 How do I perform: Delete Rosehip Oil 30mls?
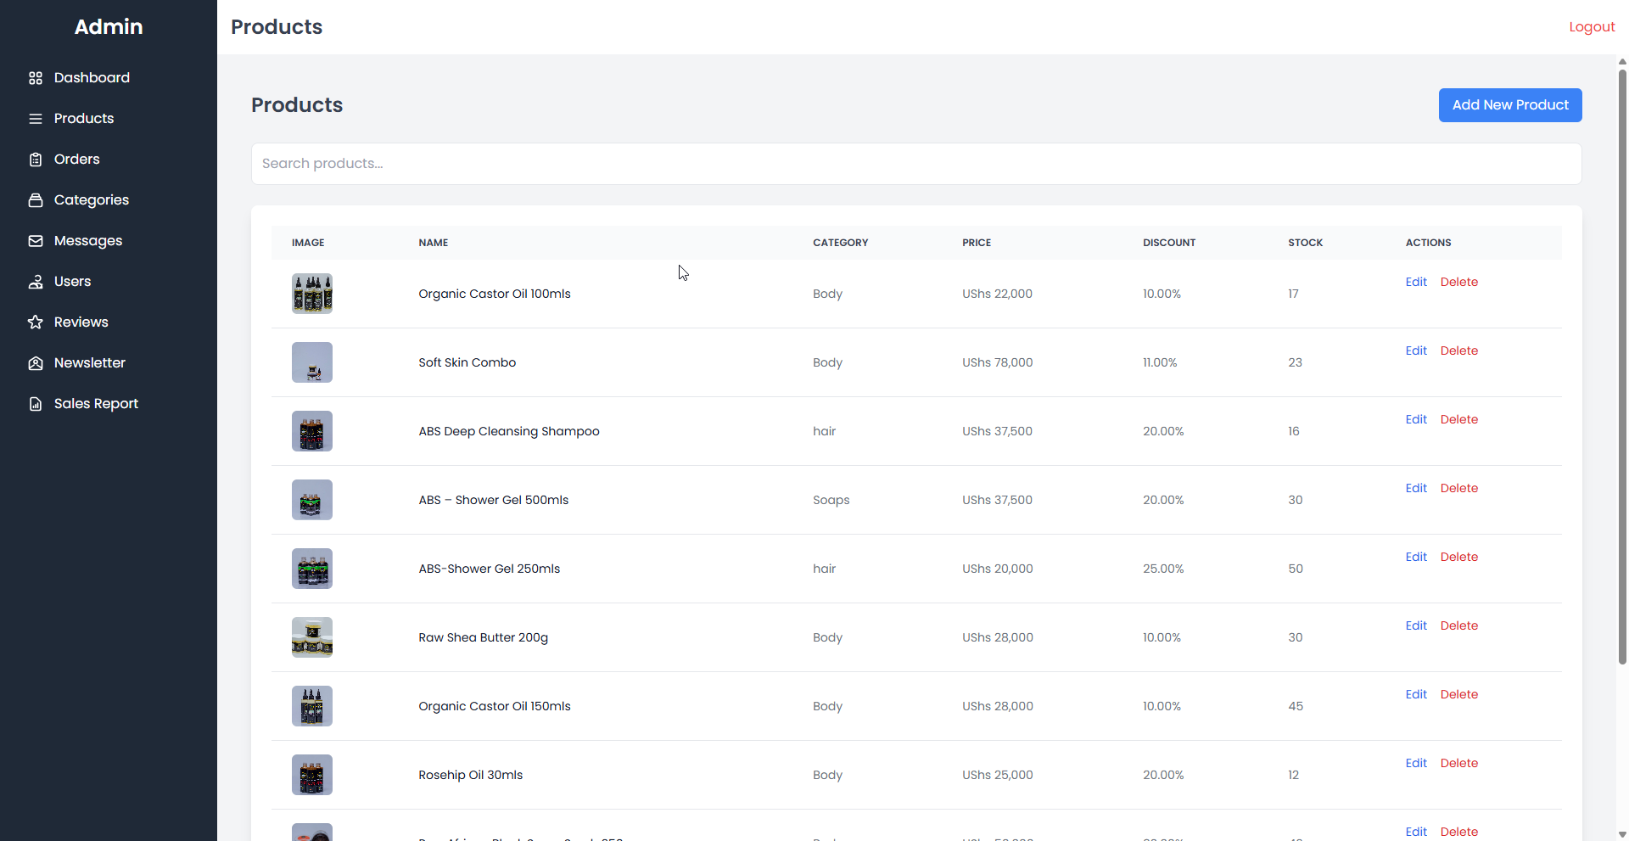click(x=1459, y=763)
